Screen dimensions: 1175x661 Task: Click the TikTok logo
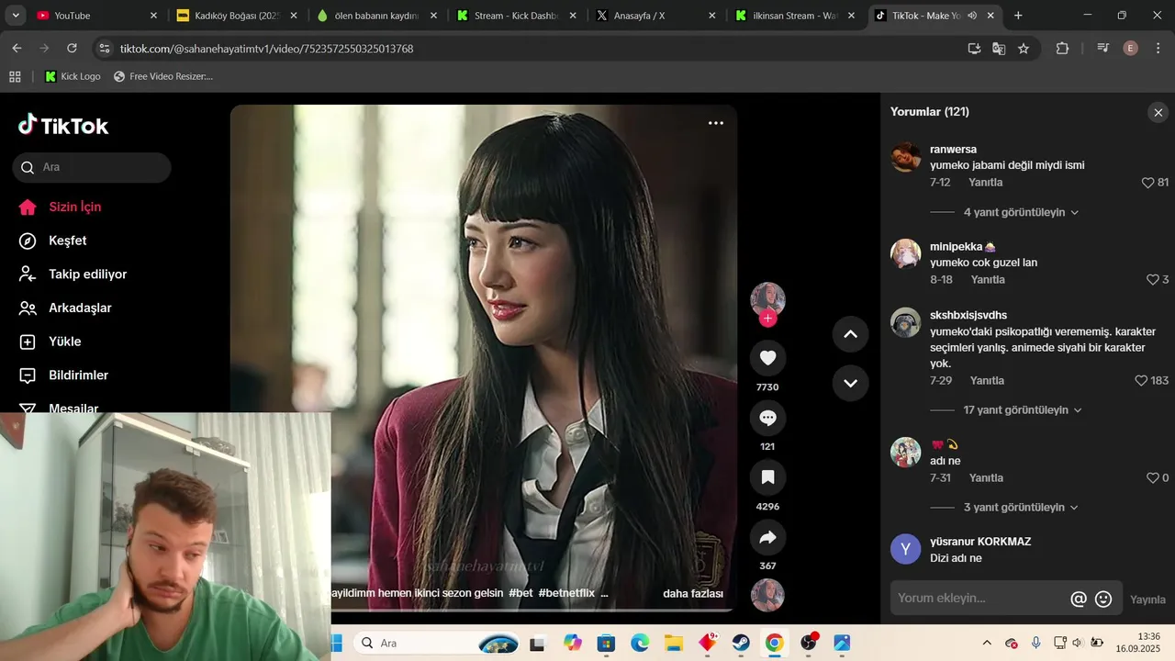tap(63, 126)
